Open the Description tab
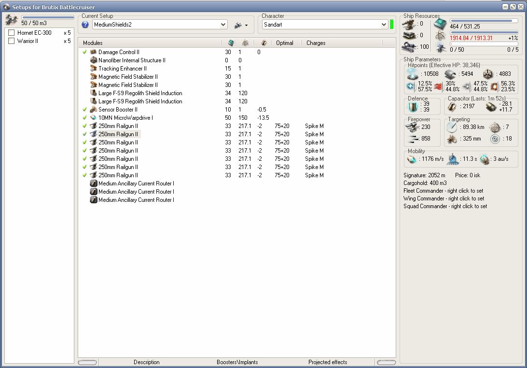The height and width of the screenshot is (368, 527). tap(146, 362)
